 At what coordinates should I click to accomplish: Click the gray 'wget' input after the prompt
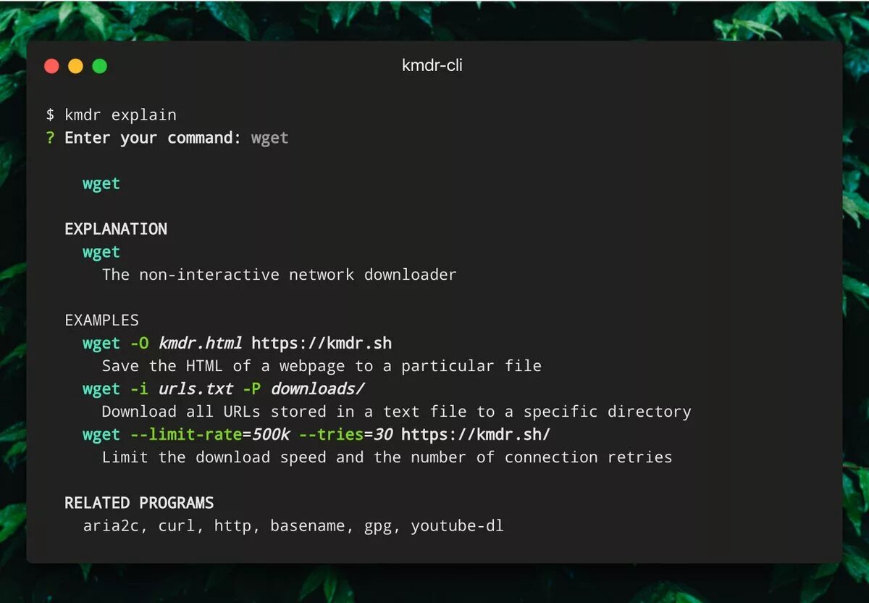coord(270,138)
